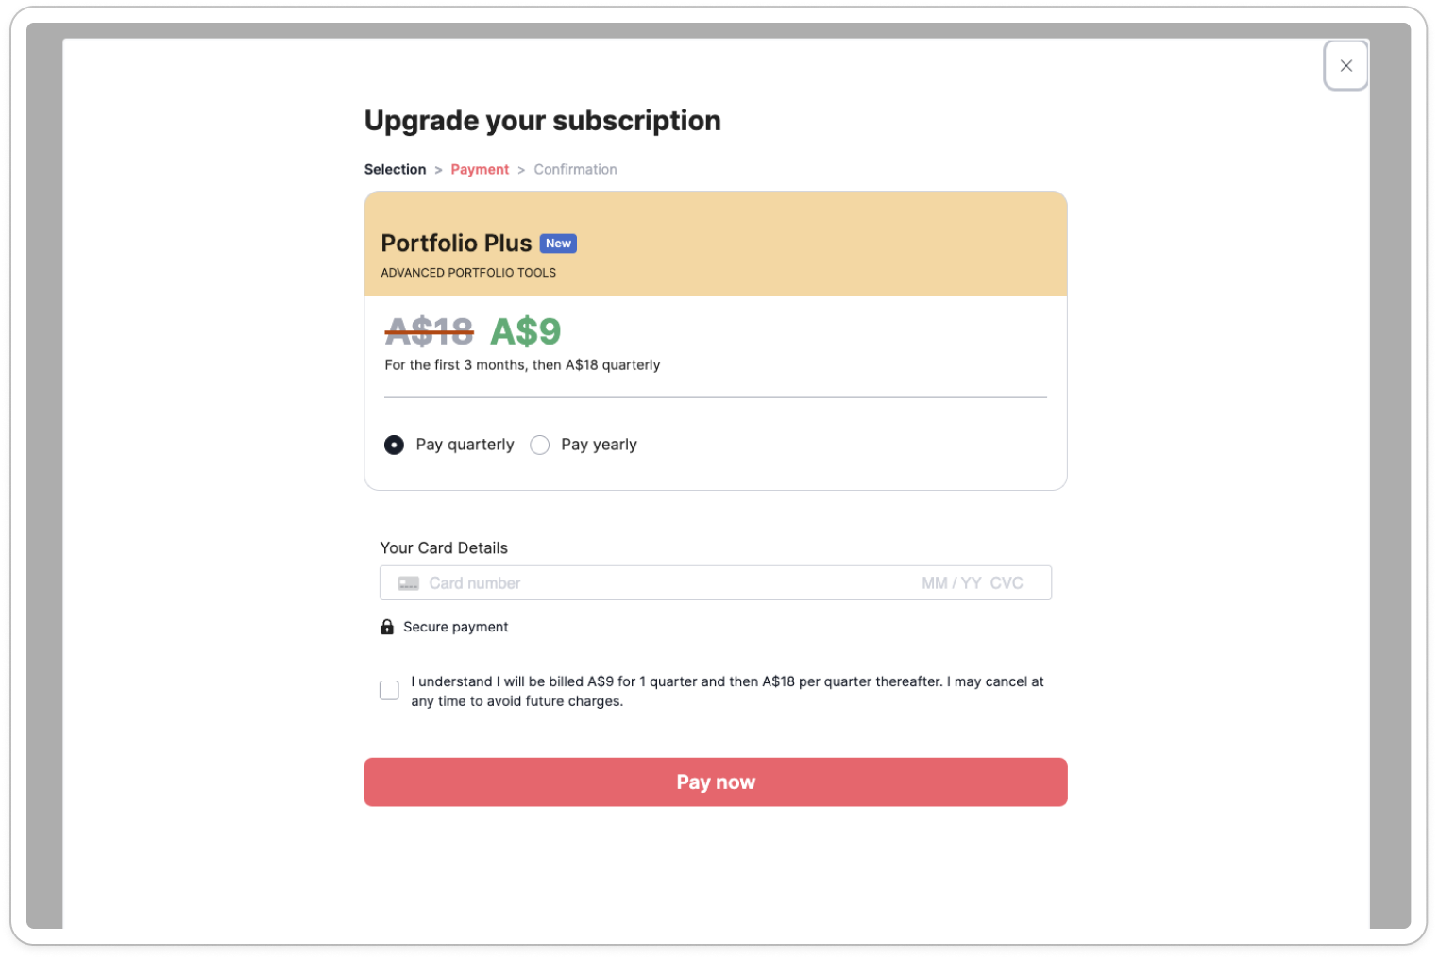This screenshot has height=959, width=1438.
Task: Click the Confirmation breadcrumb step
Action: point(575,169)
